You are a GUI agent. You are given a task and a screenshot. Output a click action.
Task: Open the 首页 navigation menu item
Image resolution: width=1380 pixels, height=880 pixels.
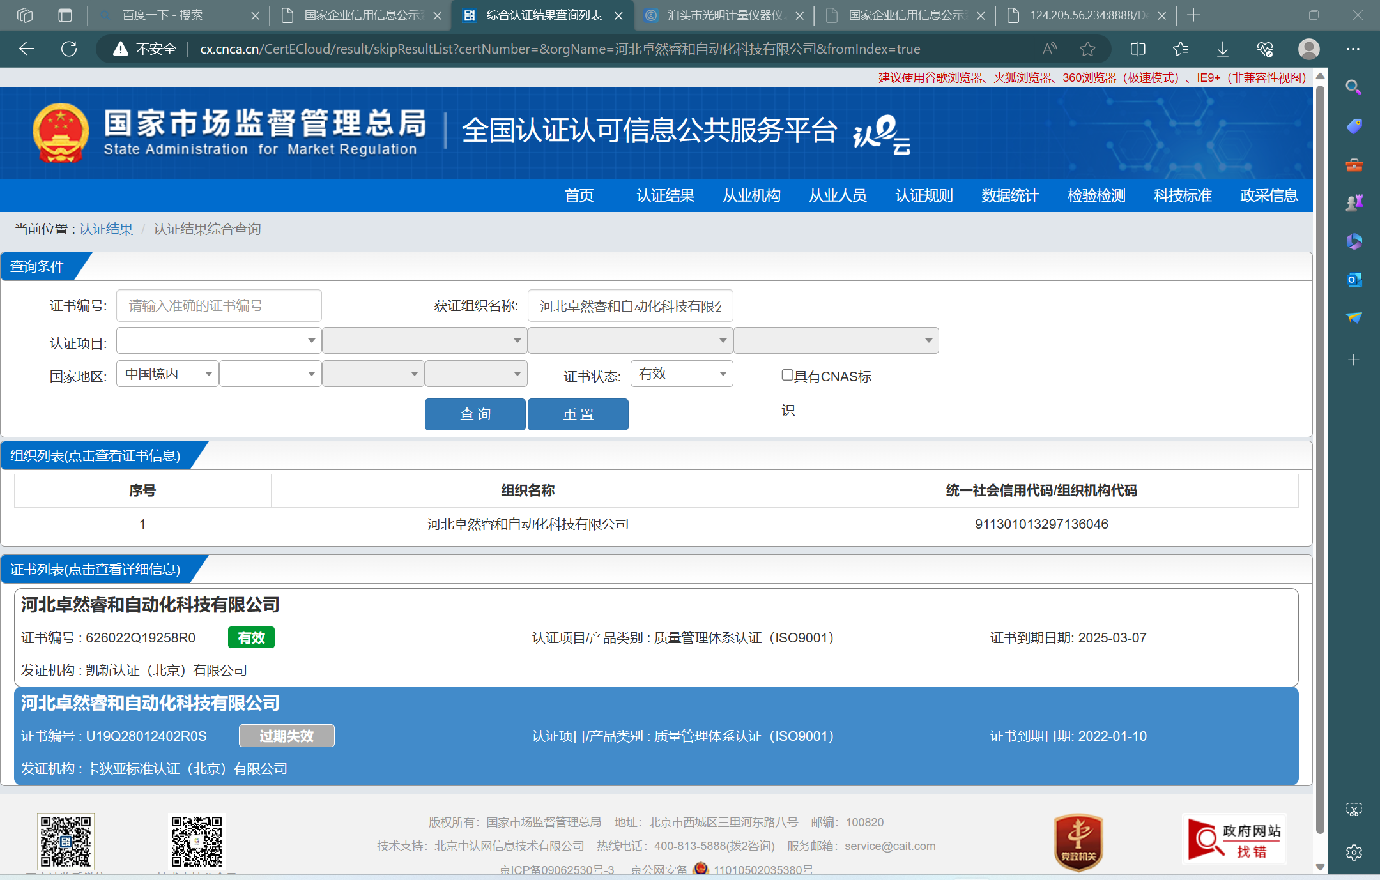pyautogui.click(x=579, y=195)
